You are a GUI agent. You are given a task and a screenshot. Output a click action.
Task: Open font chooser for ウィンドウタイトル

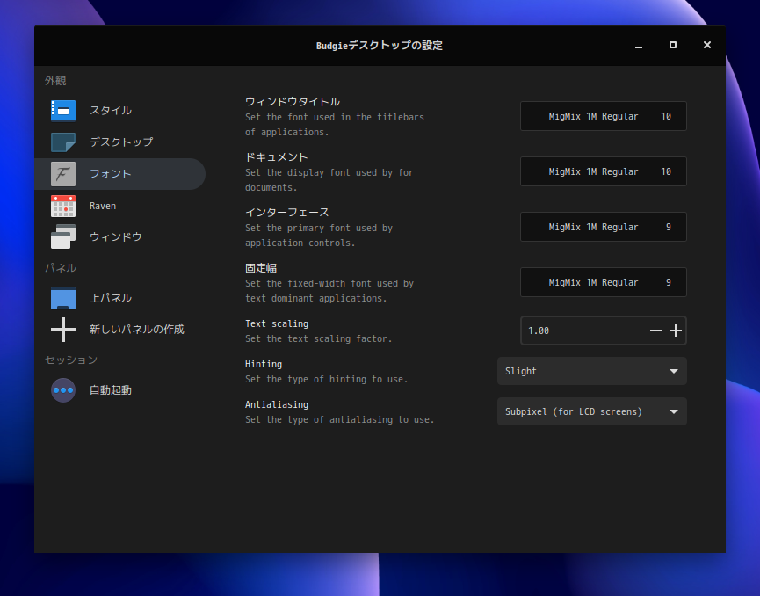click(604, 116)
